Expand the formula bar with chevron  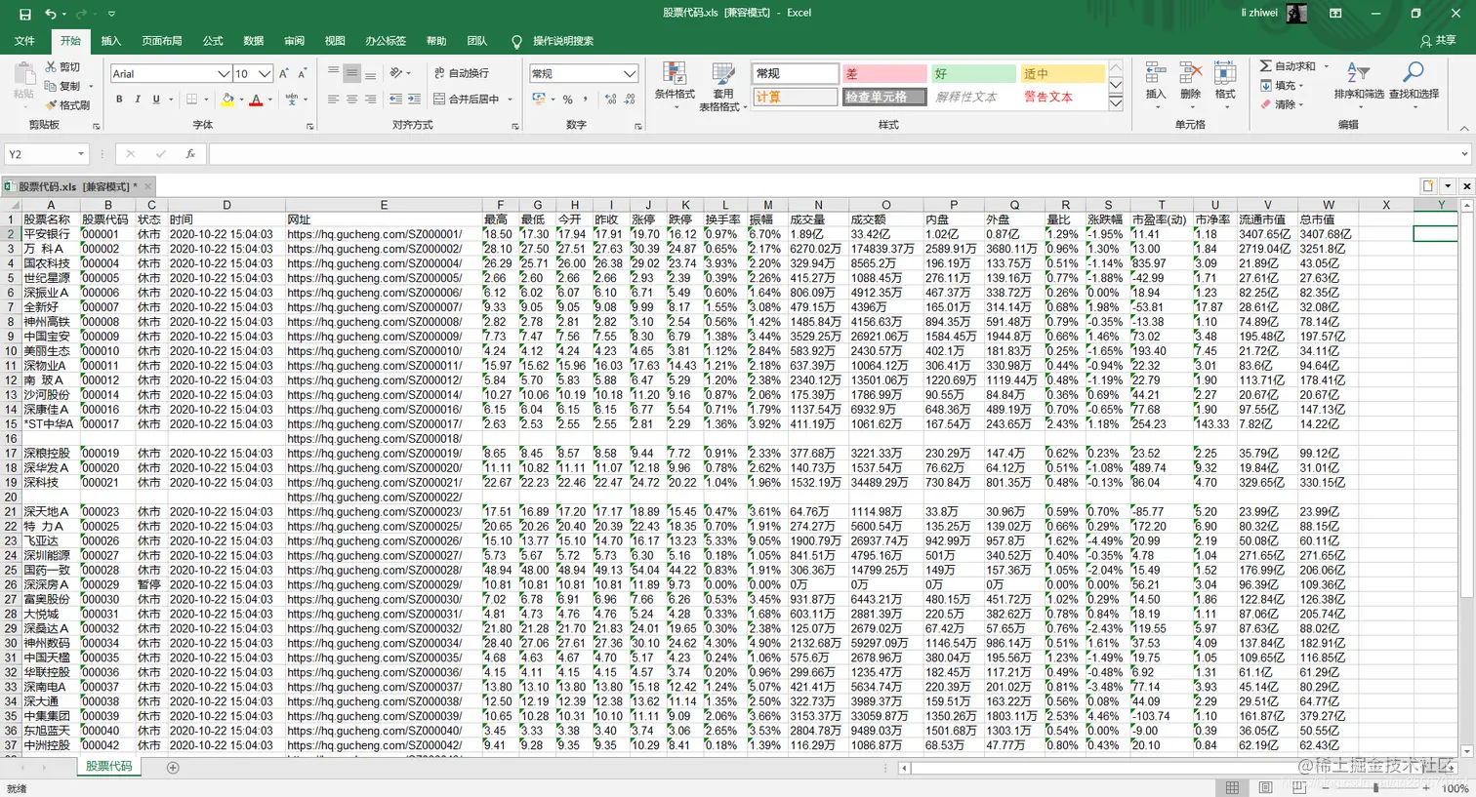(x=1464, y=154)
